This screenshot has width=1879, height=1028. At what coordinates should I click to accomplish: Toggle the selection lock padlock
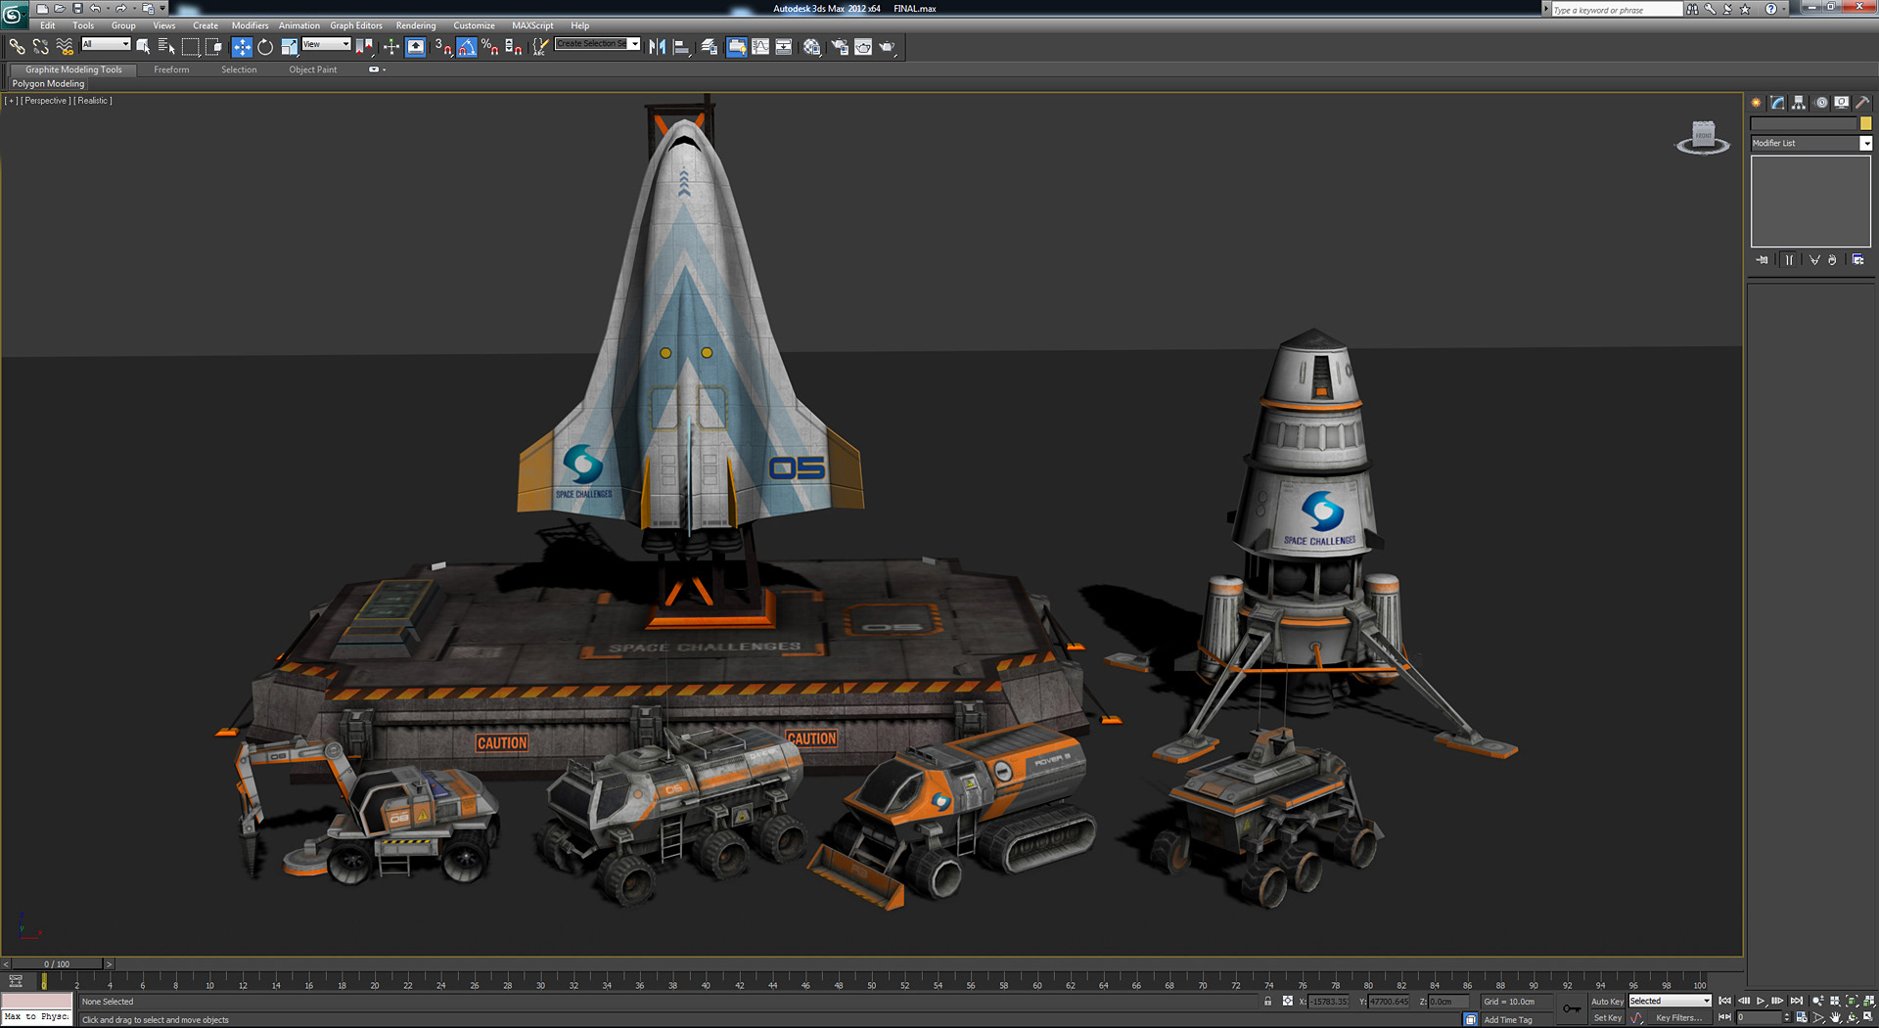1267,1001
